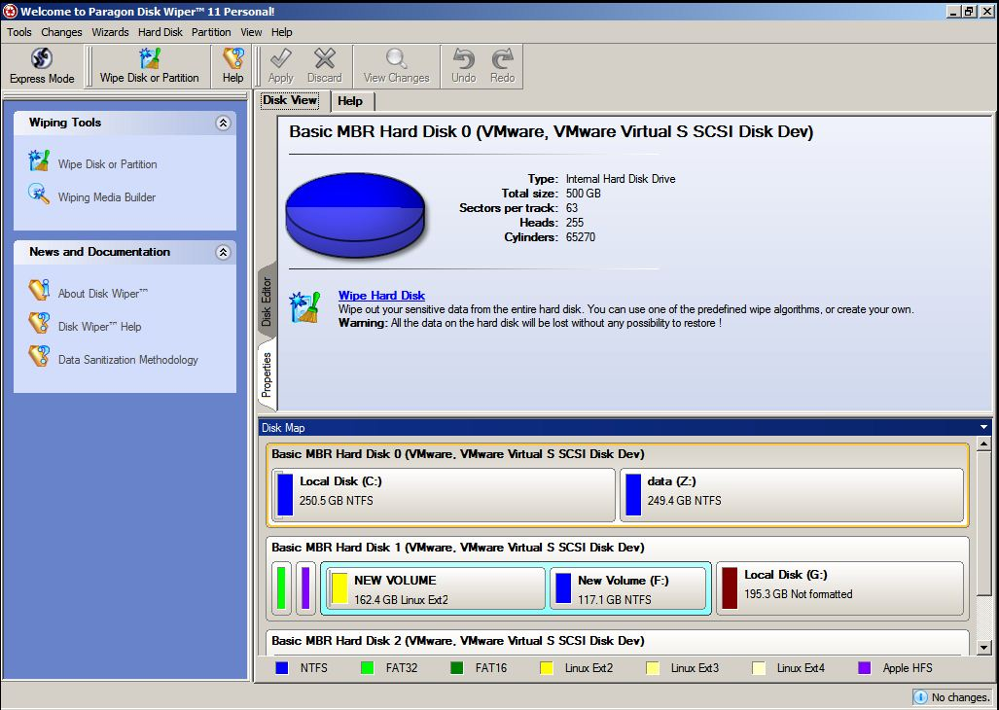Click the broom icon beside Wipe Hard Disk

click(x=305, y=306)
